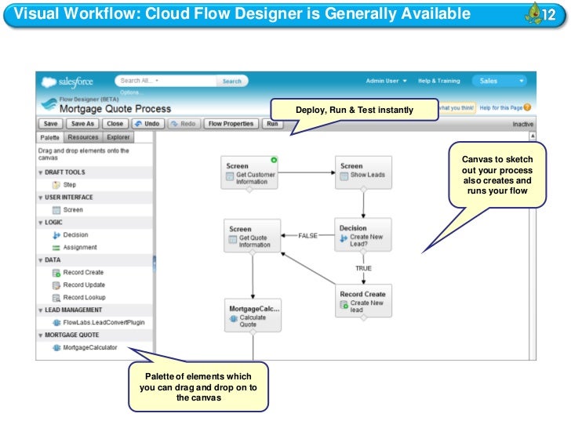Click icon in Get Customer Information node
571x428 pixels.
click(x=230, y=176)
